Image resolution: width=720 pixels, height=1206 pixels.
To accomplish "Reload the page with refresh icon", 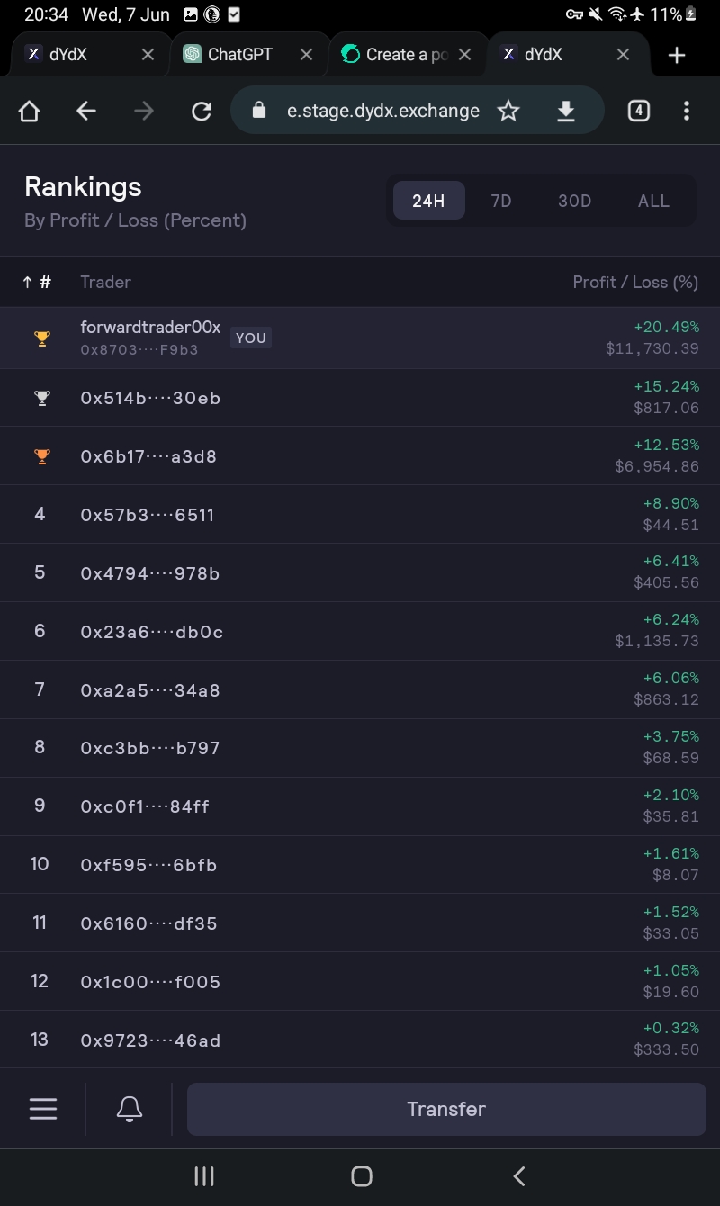I will [x=202, y=111].
